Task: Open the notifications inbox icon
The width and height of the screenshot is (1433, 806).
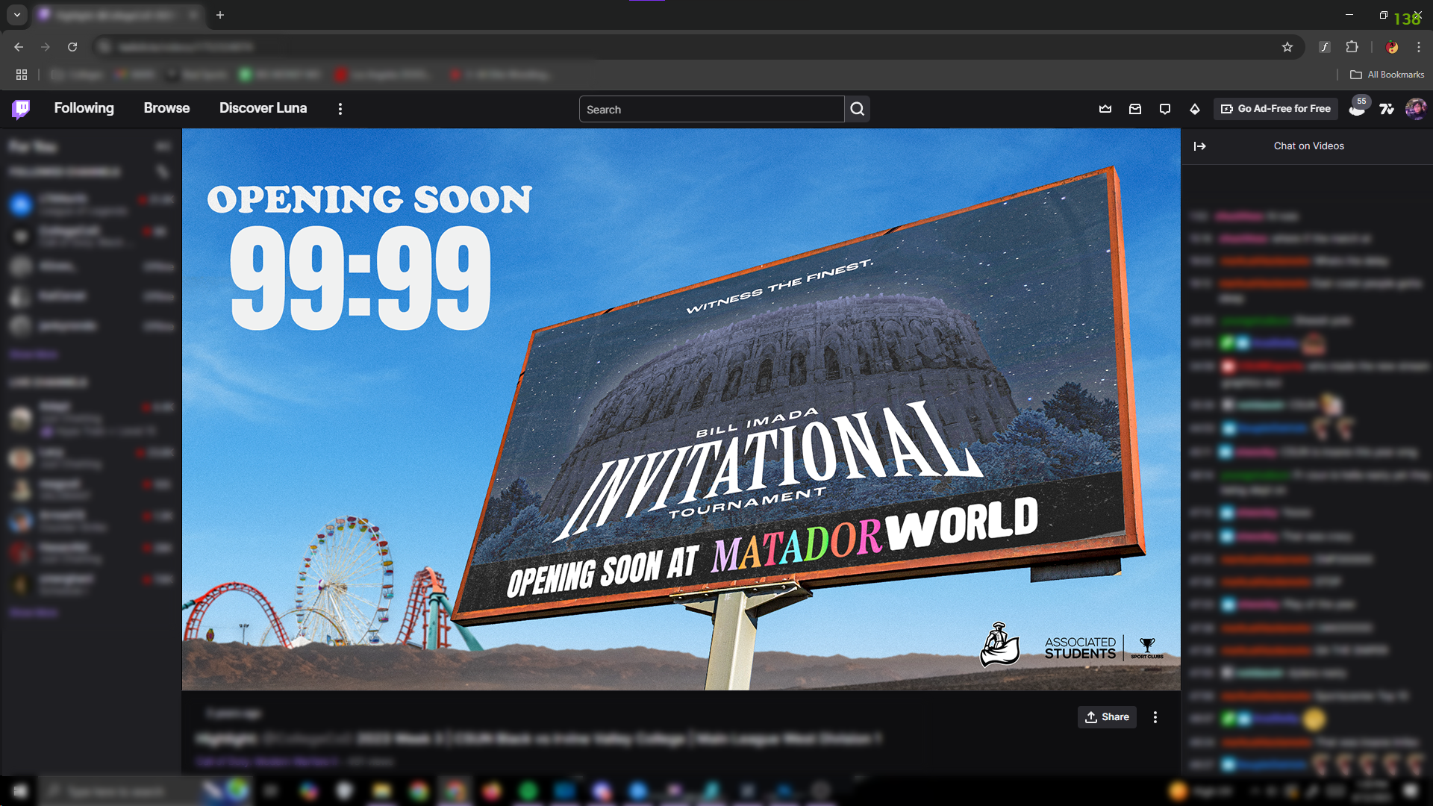Action: pos(1135,109)
